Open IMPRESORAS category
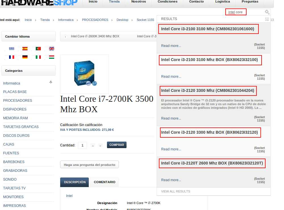 coord(14,206)
